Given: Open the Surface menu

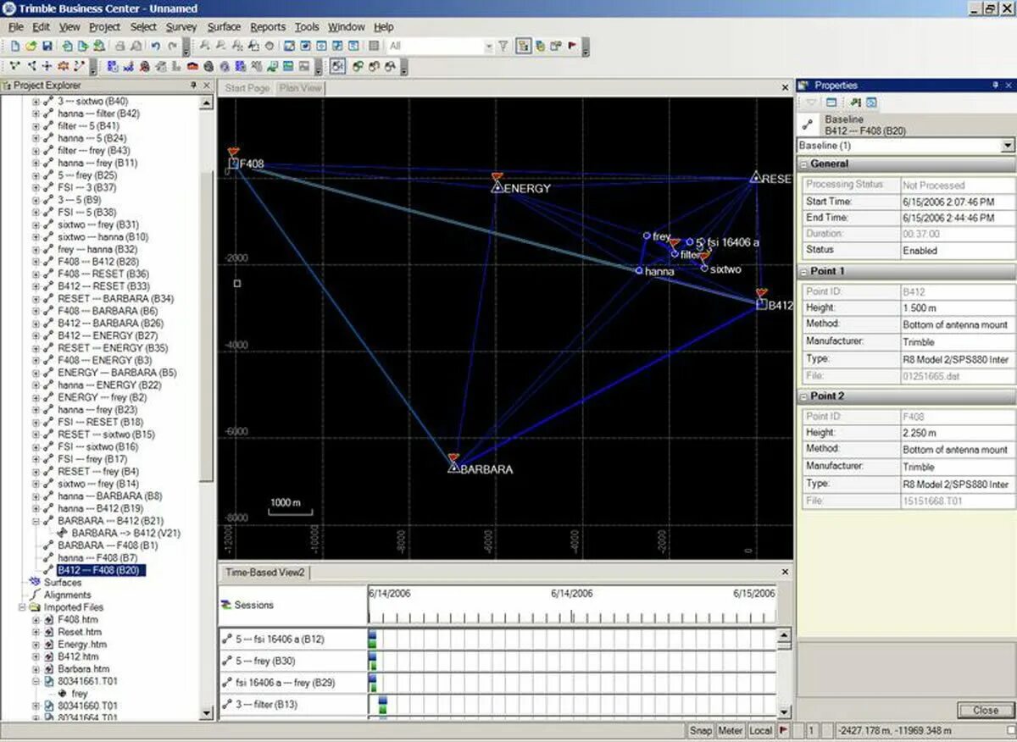Looking at the screenshot, I should (x=225, y=27).
